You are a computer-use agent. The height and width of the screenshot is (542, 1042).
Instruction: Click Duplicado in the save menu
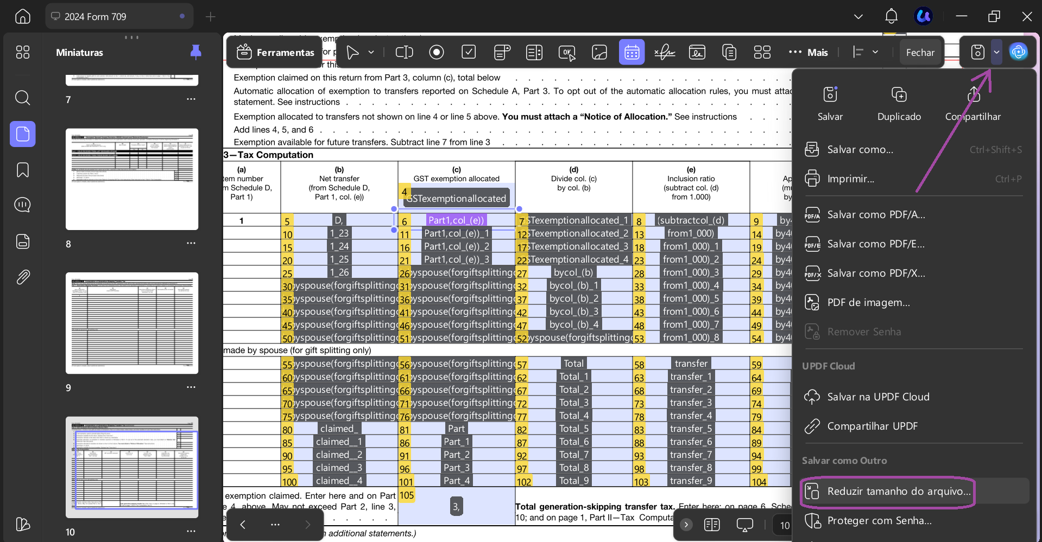899,104
